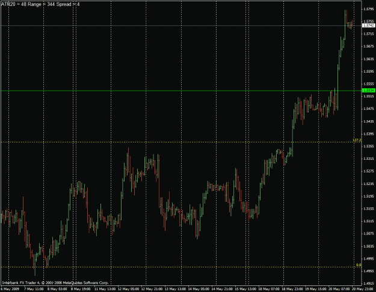Click the 1.5195 price axis label
The image size is (376, 292).
pos(369,196)
